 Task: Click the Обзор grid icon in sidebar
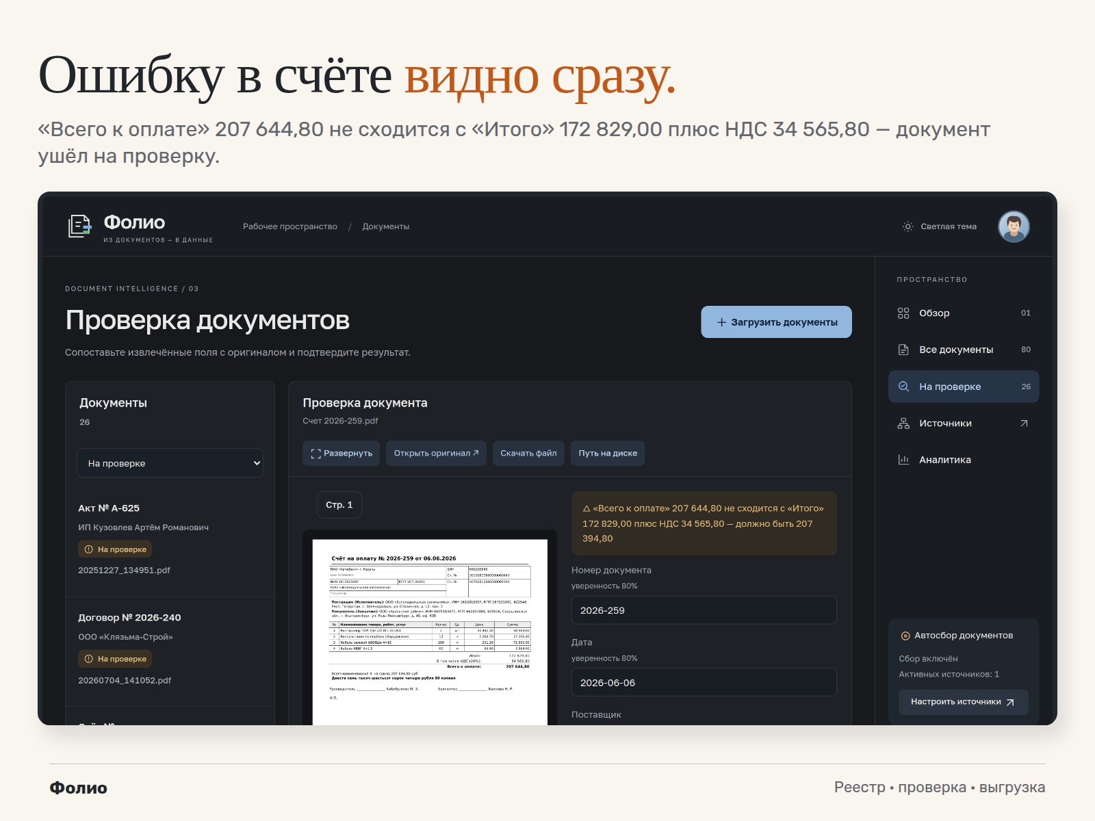pos(903,313)
